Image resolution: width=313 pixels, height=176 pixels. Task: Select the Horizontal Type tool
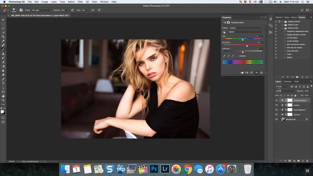3,84
